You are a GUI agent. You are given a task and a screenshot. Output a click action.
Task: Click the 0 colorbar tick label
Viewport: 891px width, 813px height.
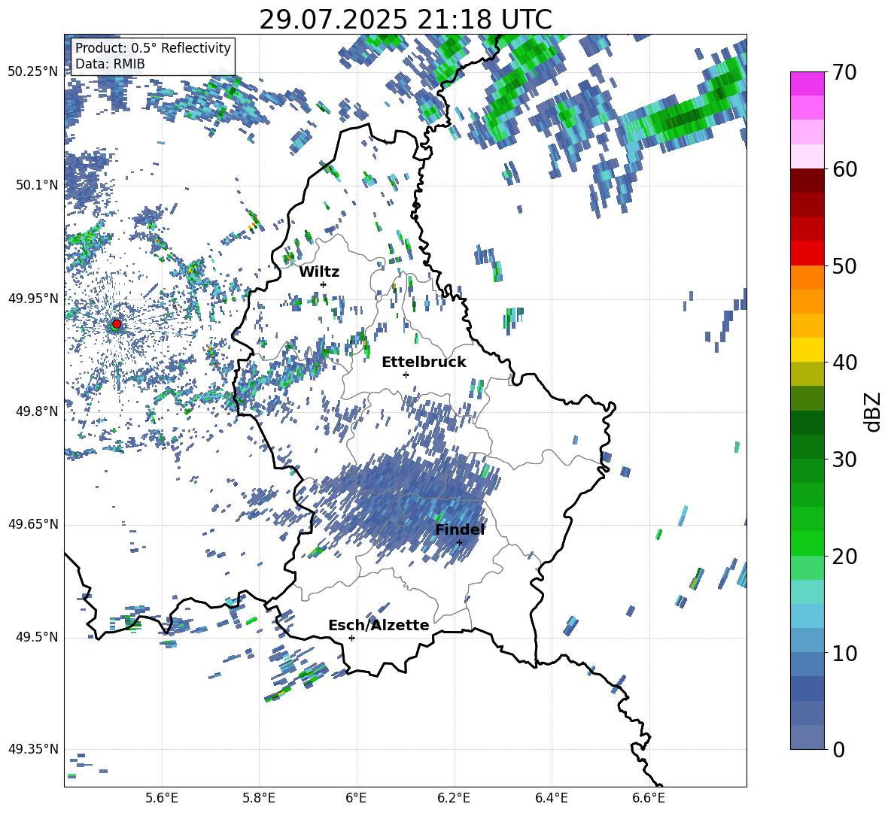point(838,750)
